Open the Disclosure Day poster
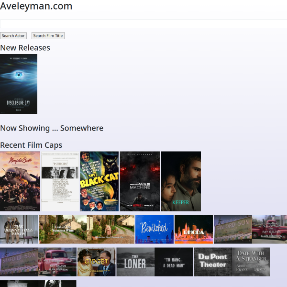This screenshot has height=287, width=287. 19,84
